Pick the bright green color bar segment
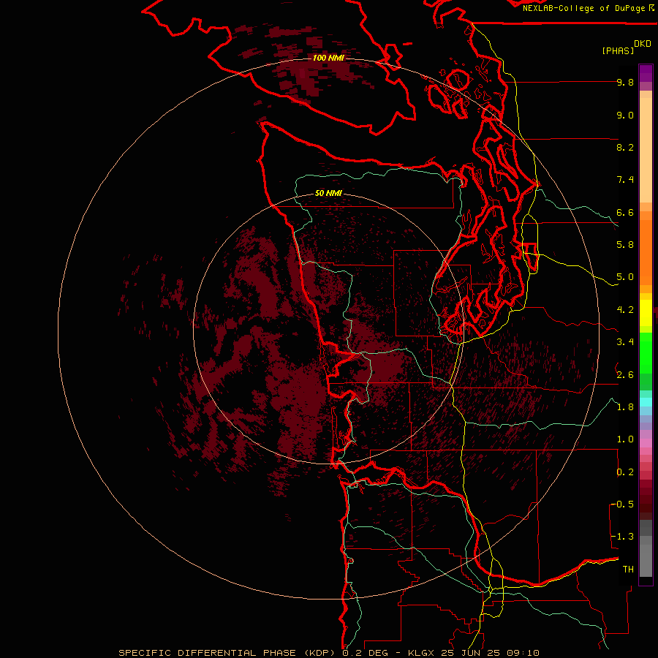This screenshot has height=658, width=658. coord(646,353)
